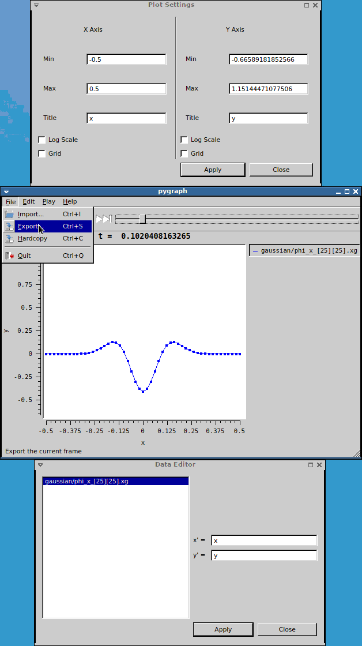Enable Y Axis Grid checkbox
This screenshot has width=362, height=646.
click(x=184, y=153)
